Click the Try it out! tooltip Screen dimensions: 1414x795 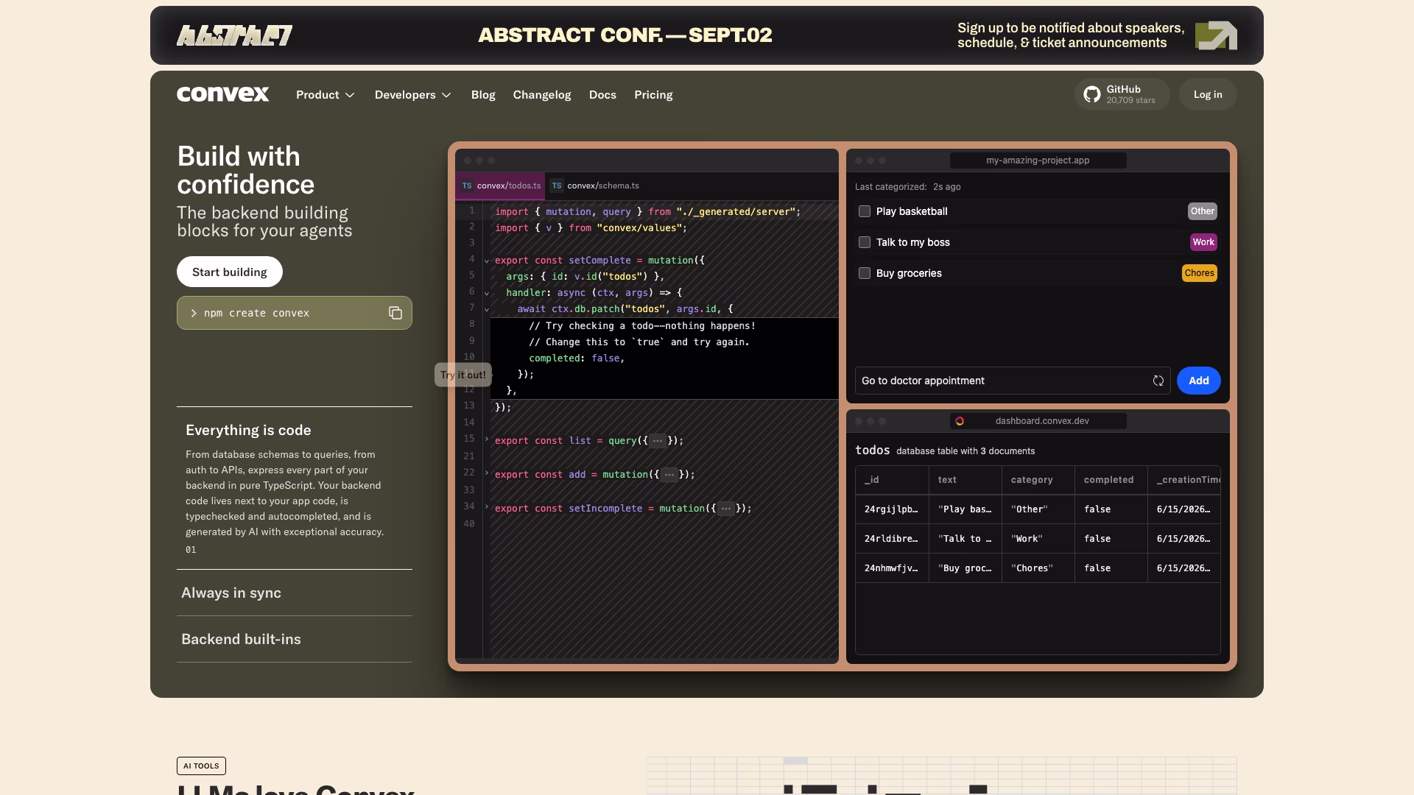463,375
